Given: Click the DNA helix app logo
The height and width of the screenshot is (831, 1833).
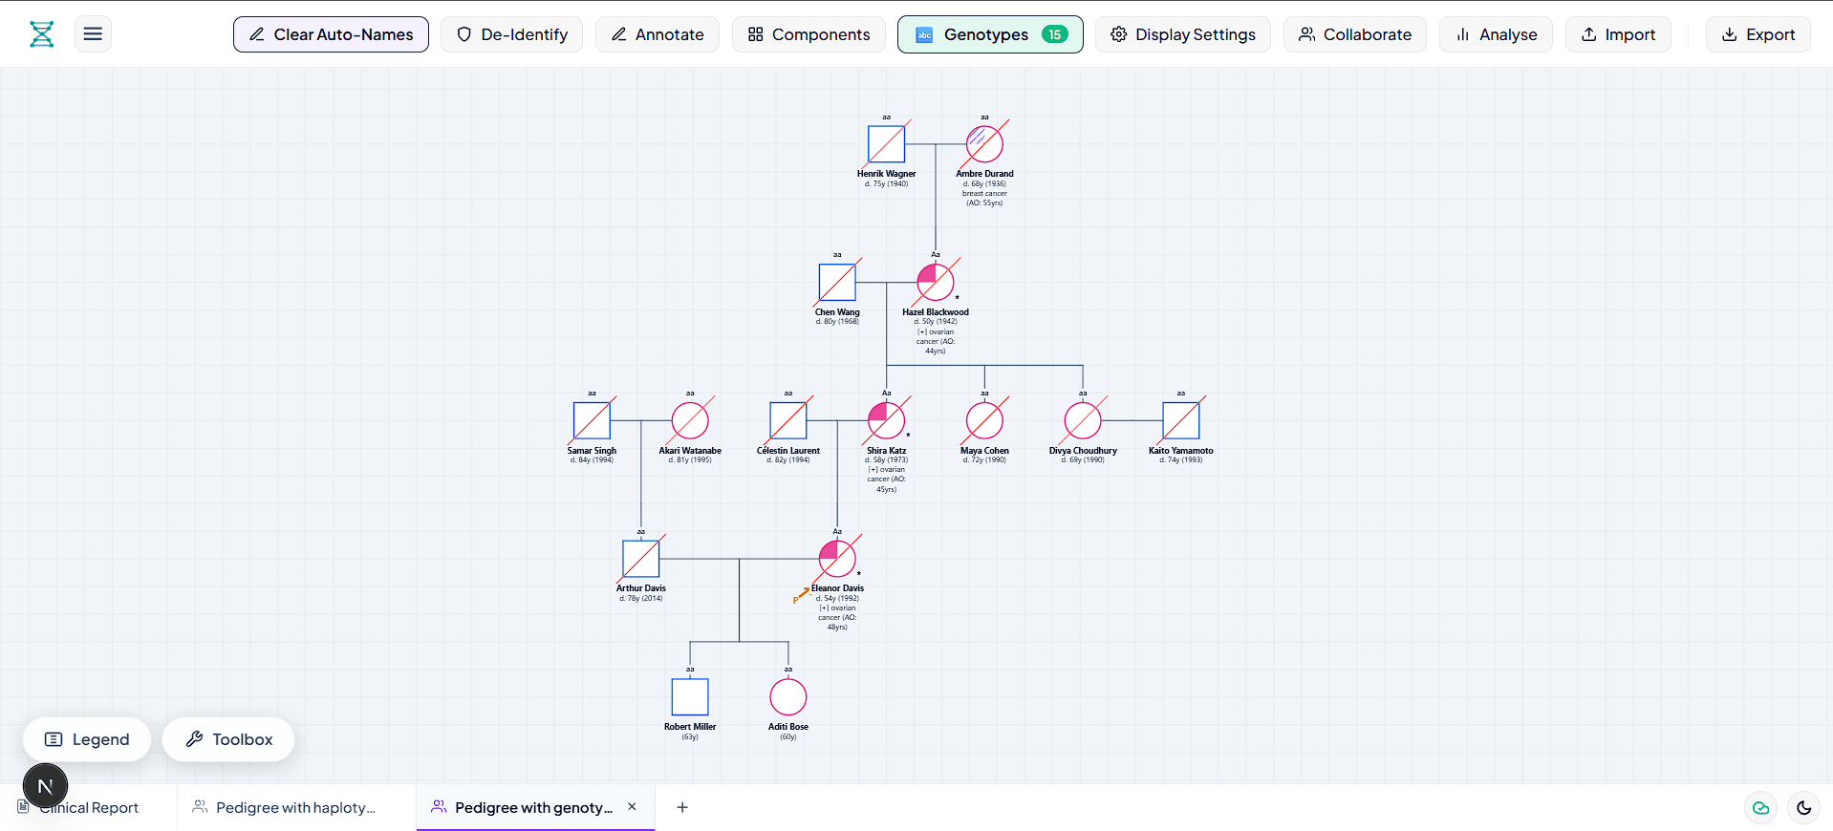Looking at the screenshot, I should (x=42, y=34).
